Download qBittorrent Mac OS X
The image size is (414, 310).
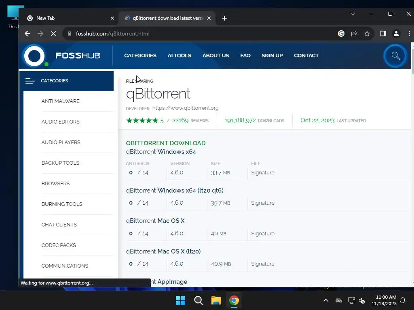pyautogui.click(x=155, y=221)
